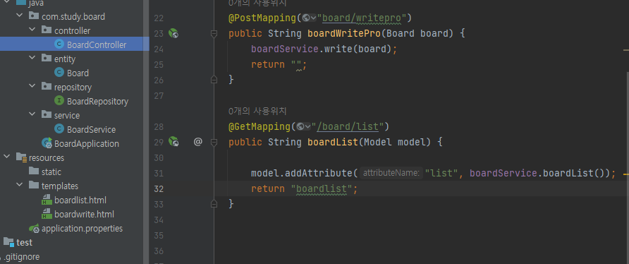Click the @ gutter marker on line 29
Image resolution: width=629 pixels, height=264 pixels.
tap(197, 141)
